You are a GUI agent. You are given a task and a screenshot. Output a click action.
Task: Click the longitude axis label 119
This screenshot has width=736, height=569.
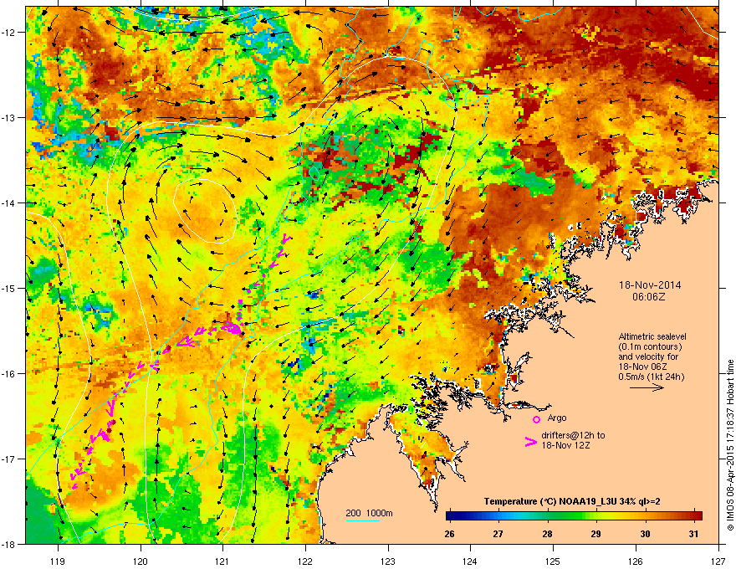click(58, 561)
